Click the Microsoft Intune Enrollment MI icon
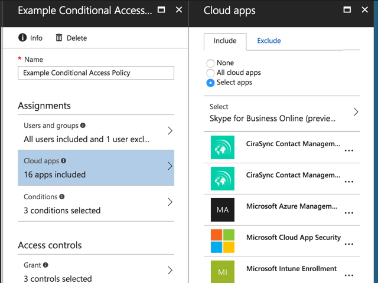The width and height of the screenshot is (378, 283). point(223,272)
